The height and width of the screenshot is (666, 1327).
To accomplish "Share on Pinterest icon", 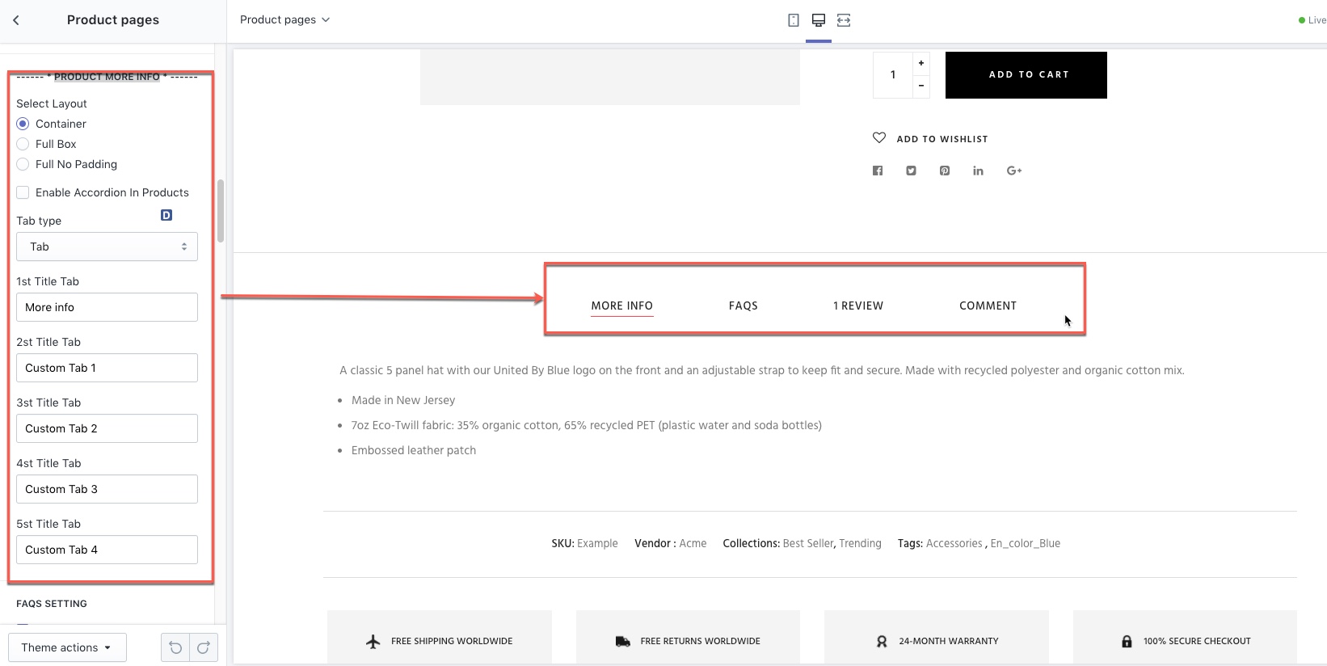I will (945, 171).
